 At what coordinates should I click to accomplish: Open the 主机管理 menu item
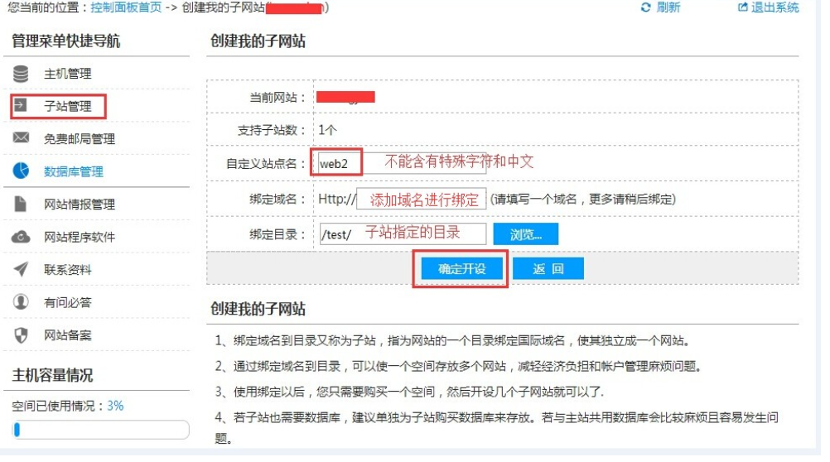pos(68,74)
